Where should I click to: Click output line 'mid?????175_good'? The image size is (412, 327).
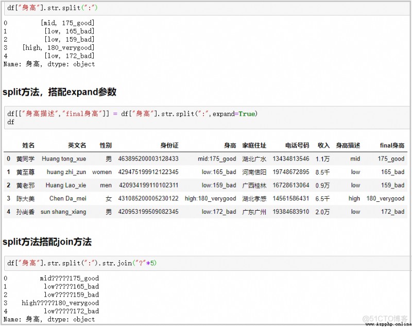coord(70,279)
